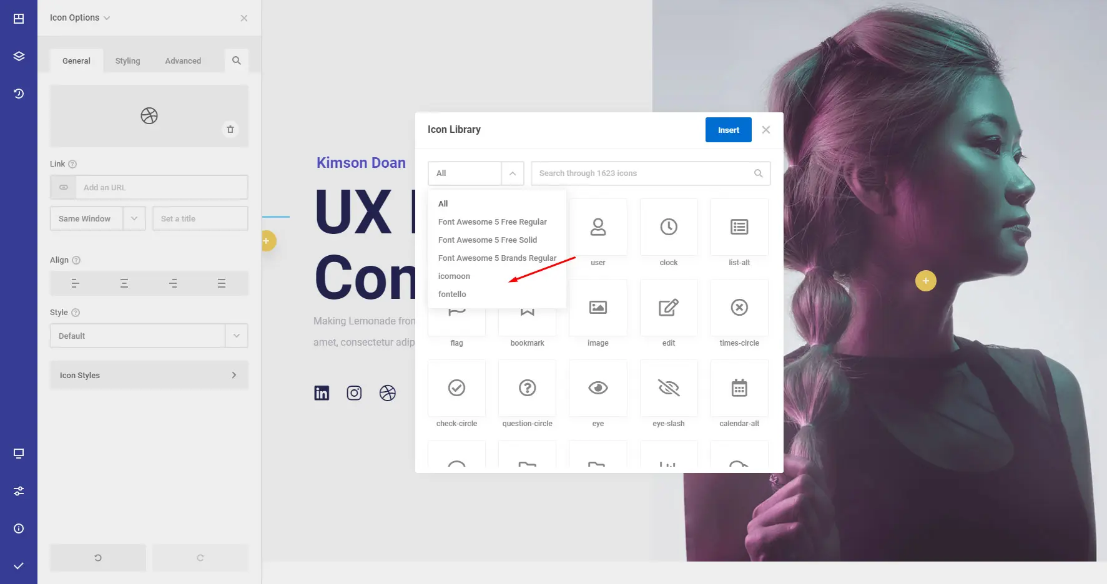This screenshot has height=584, width=1107.
Task: Switch to the Styling tab
Action: point(127,61)
